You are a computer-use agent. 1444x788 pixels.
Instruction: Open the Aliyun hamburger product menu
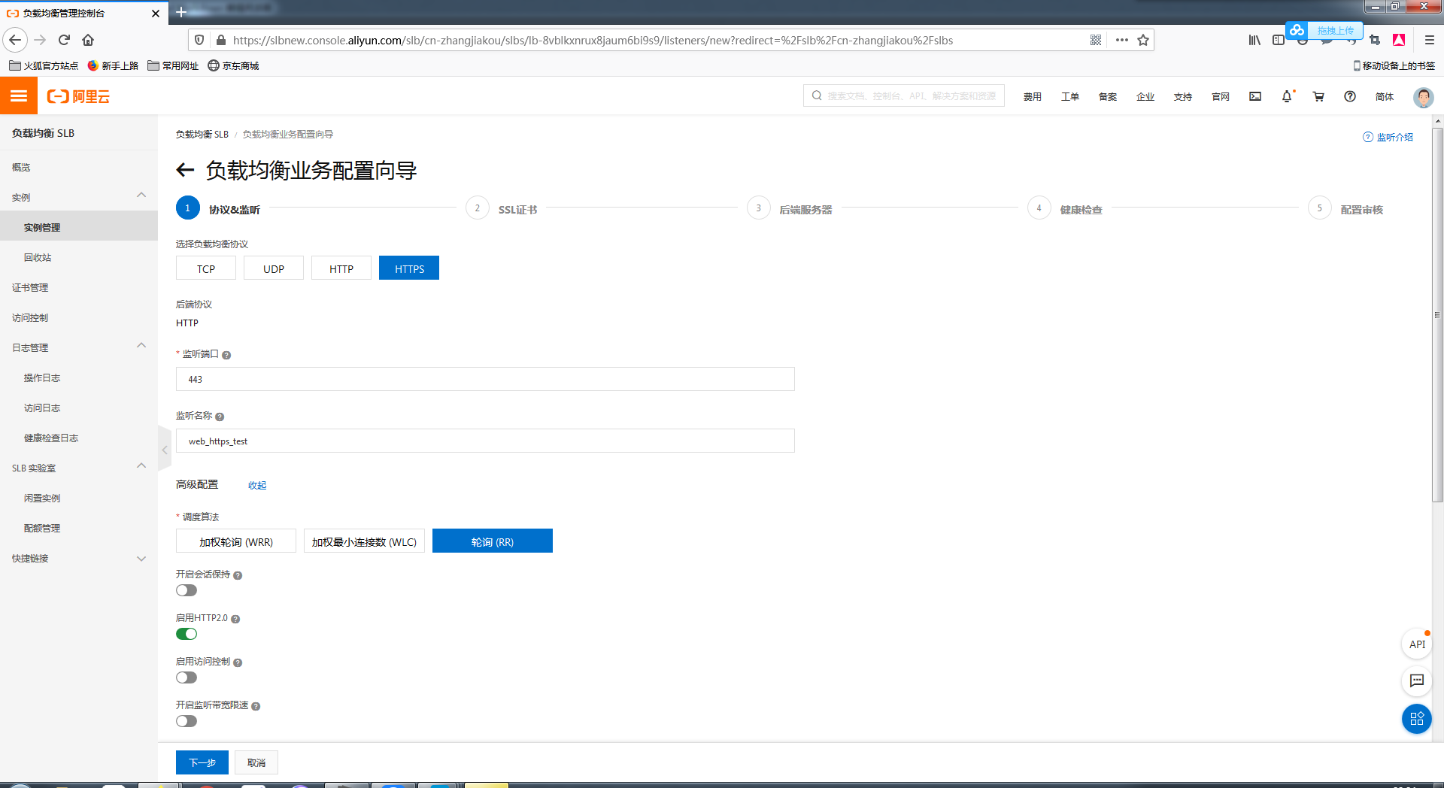click(x=18, y=95)
